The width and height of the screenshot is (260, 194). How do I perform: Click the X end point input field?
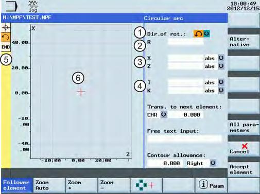coord(185,58)
